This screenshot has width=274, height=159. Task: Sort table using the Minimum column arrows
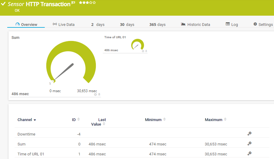(165, 120)
